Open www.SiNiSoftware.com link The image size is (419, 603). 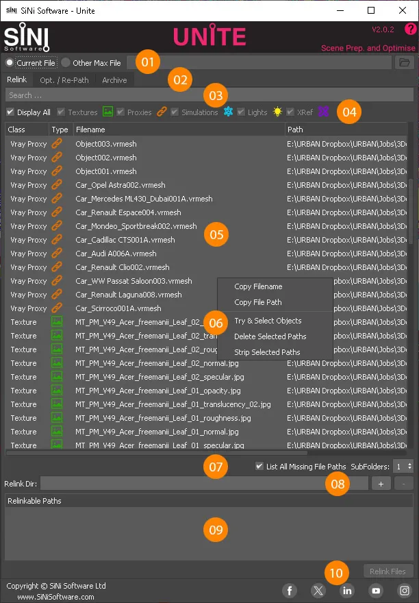(x=55, y=597)
